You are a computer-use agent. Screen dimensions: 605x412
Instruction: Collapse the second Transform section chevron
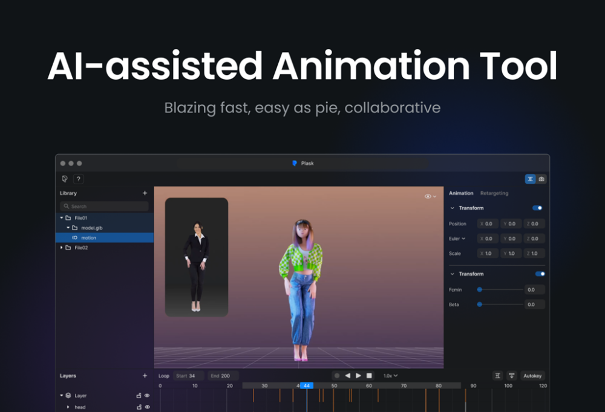click(452, 274)
